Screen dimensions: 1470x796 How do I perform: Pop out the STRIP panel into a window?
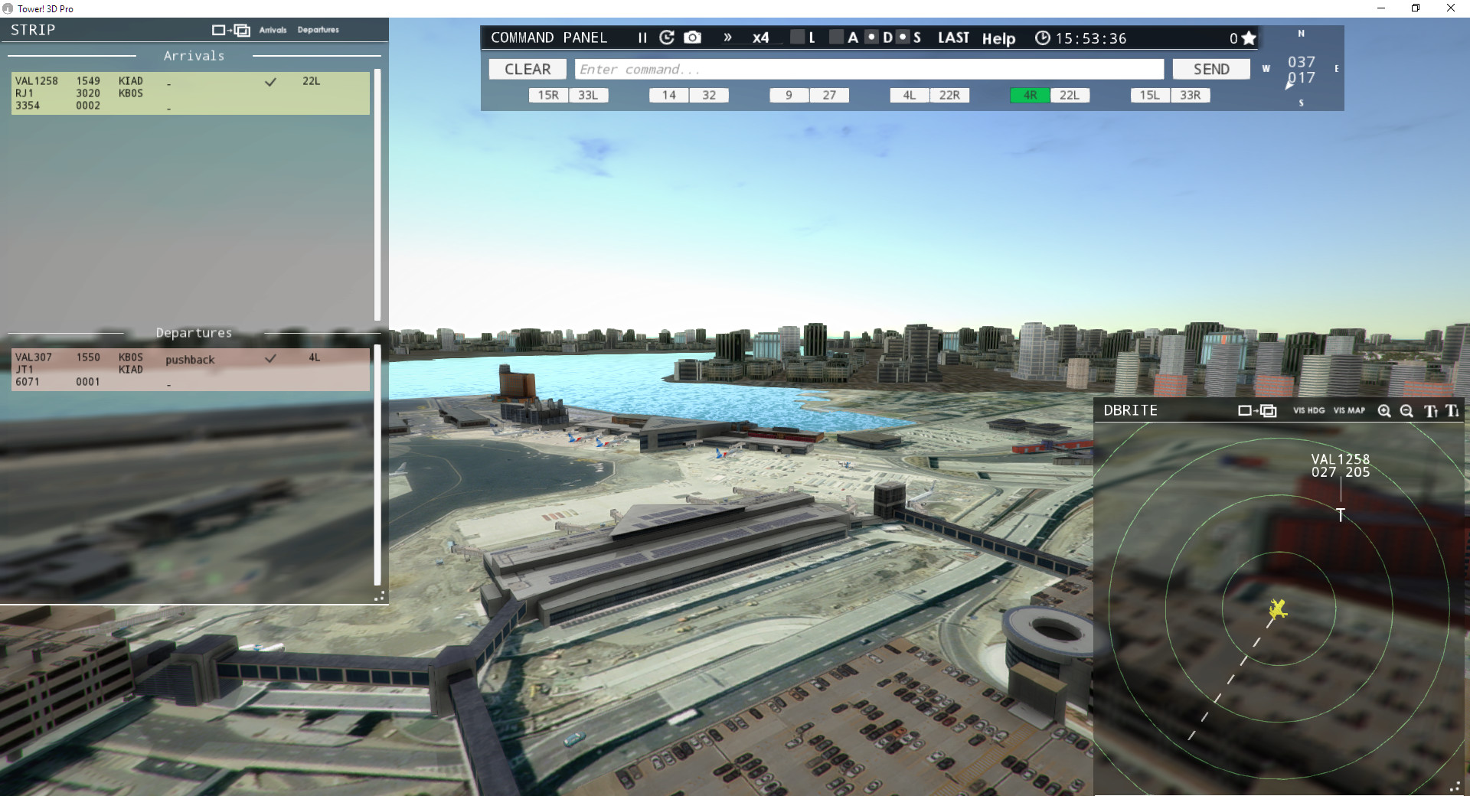pos(230,30)
